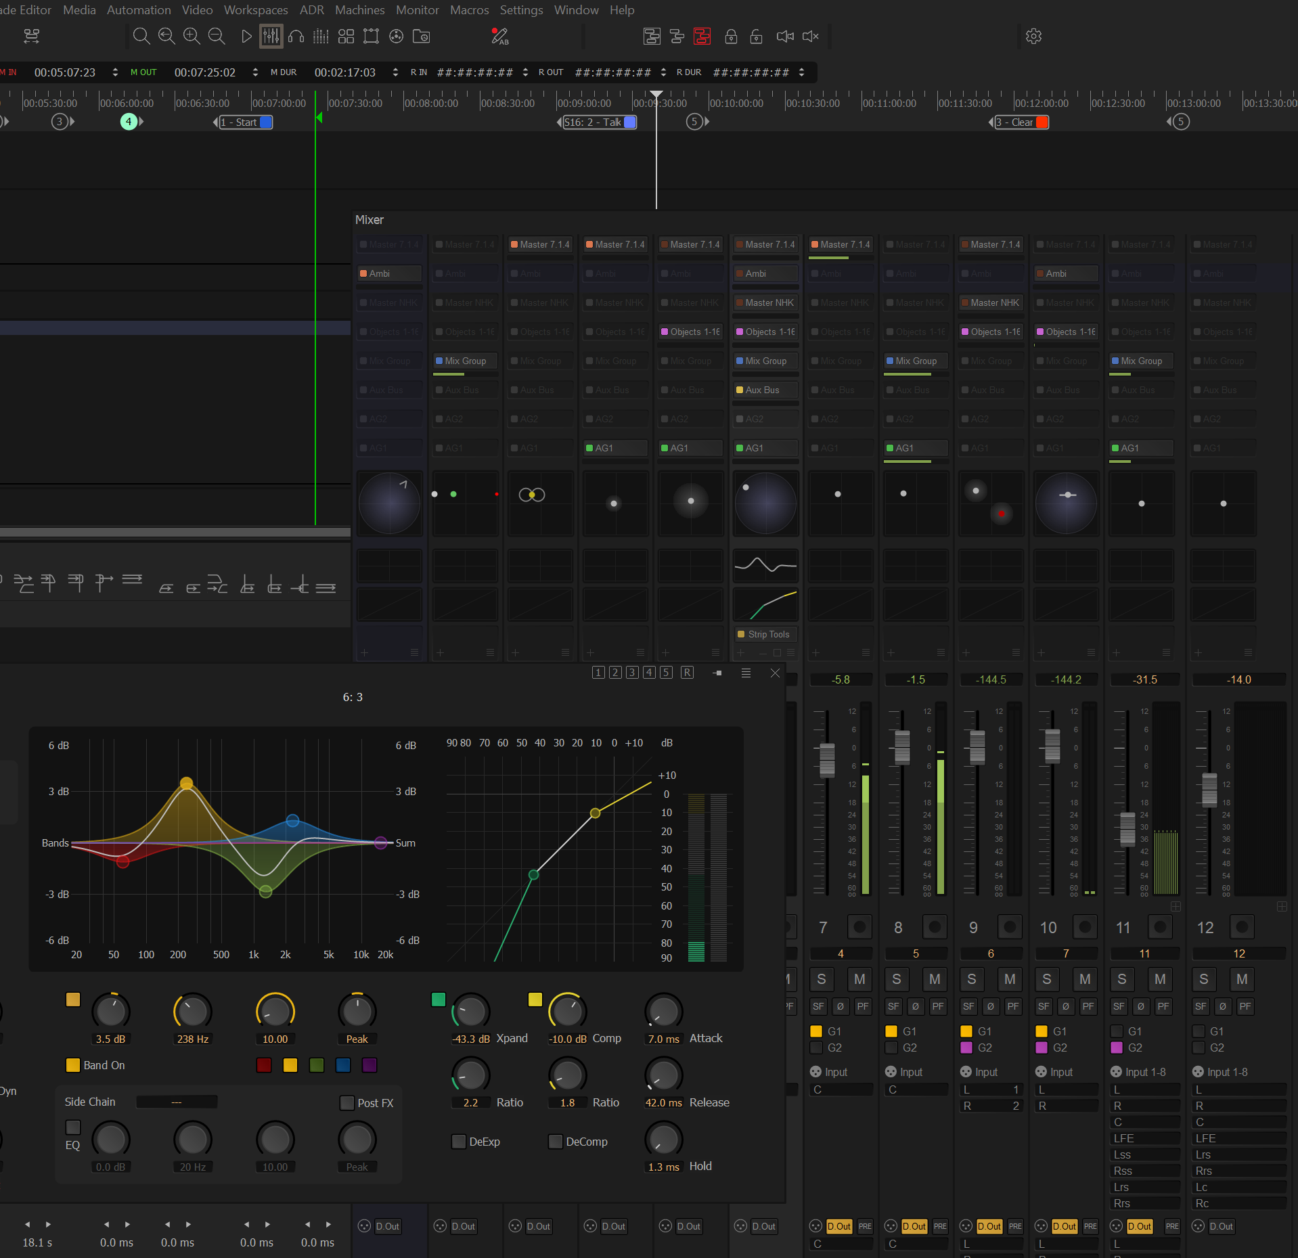The width and height of the screenshot is (1298, 1258).
Task: Click the mute-all speaker icon
Action: point(810,37)
